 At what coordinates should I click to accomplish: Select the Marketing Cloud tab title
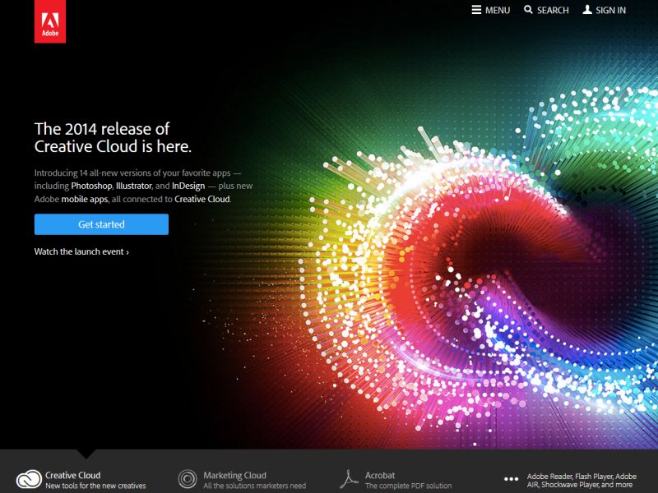235,476
